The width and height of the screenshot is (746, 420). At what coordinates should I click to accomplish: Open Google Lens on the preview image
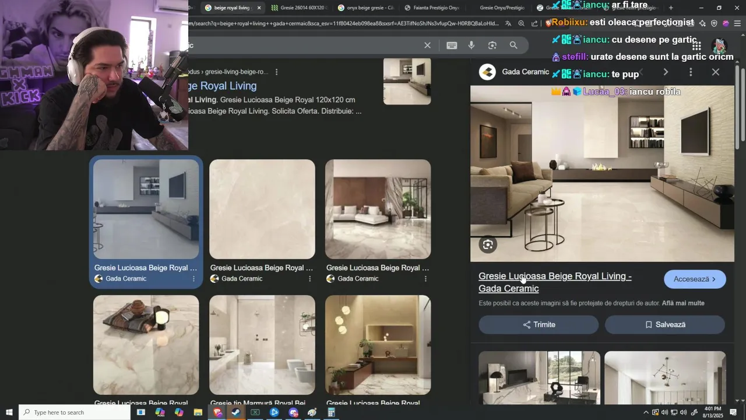click(488, 245)
